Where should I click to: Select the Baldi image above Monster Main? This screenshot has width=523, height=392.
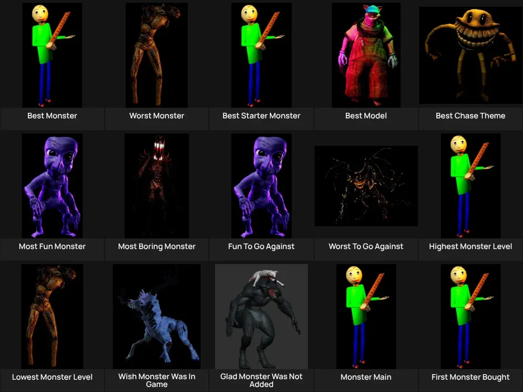(x=366, y=316)
